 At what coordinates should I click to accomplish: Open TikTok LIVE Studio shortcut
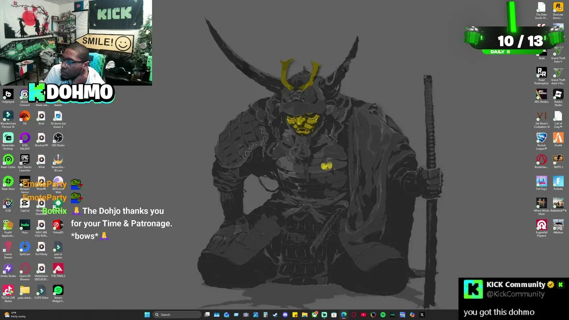pos(8,294)
